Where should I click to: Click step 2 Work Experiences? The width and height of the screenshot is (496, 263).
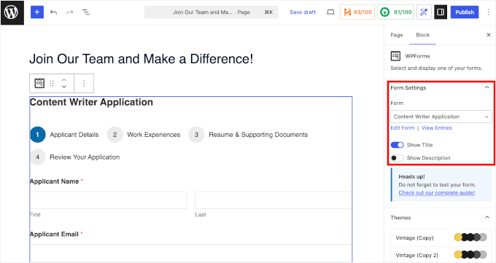pyautogui.click(x=144, y=135)
